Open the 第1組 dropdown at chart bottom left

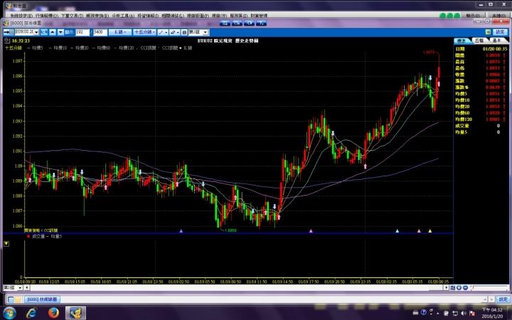(20, 288)
